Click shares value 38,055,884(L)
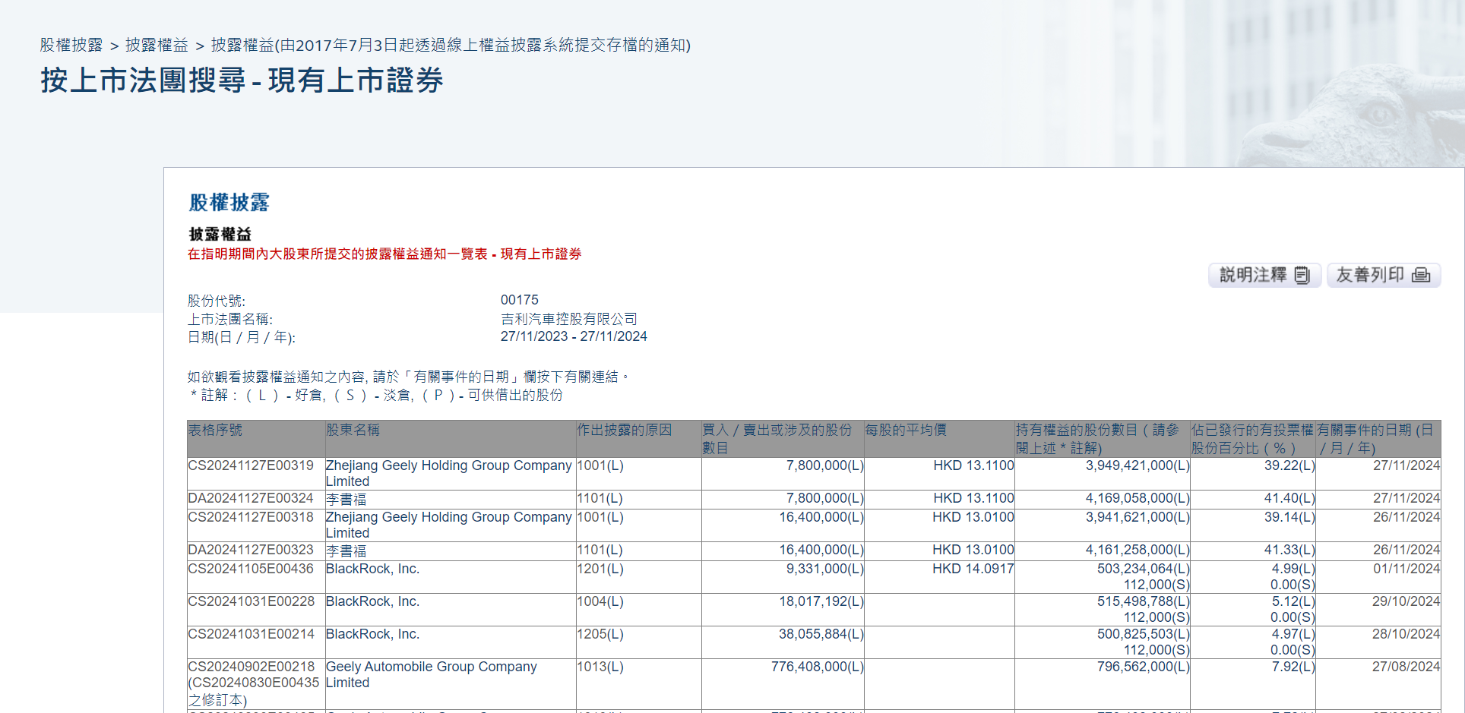 point(821,634)
